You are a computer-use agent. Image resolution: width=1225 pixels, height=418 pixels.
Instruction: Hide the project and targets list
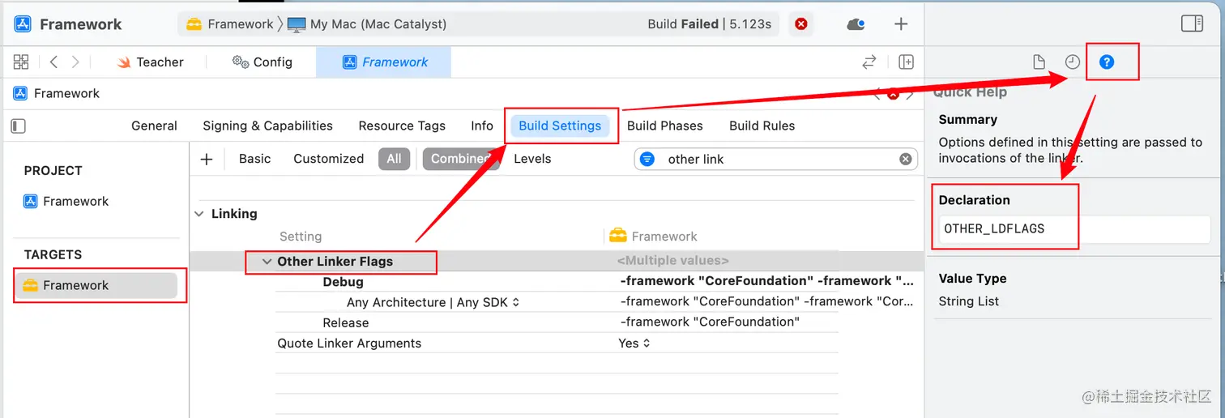coord(19,126)
